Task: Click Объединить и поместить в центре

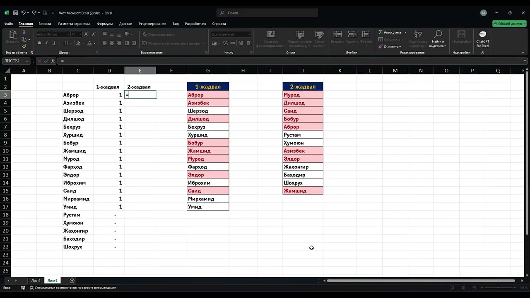Action: pos(171,43)
